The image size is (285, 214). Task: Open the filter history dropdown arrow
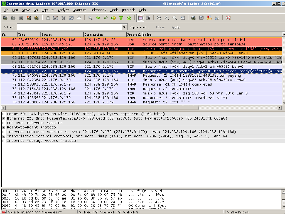tap(124, 27)
